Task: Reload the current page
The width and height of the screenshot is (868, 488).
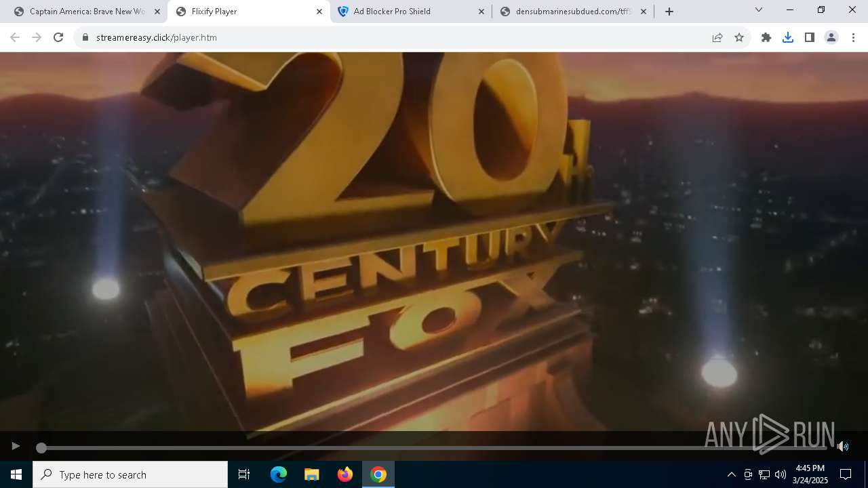Action: 58,37
